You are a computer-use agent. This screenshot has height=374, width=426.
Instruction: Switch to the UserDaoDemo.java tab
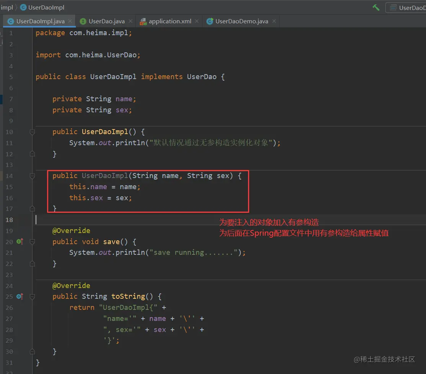(242, 21)
